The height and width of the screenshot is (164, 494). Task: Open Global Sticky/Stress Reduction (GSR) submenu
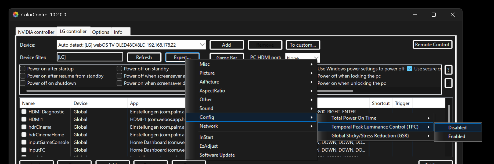point(376,136)
